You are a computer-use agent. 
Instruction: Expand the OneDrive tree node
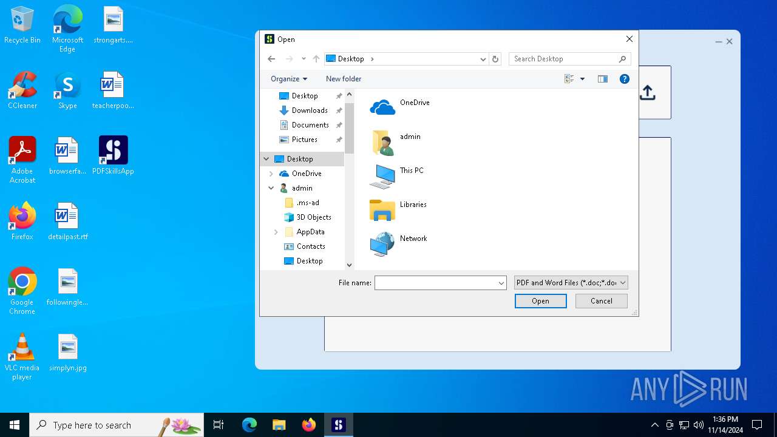(271, 174)
